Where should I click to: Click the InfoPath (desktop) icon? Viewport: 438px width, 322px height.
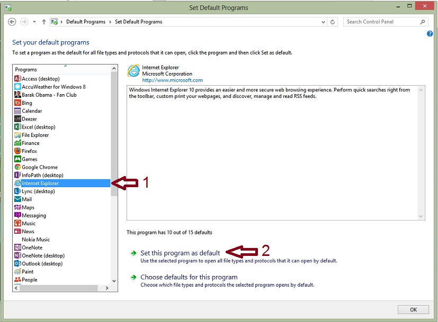coord(17,175)
